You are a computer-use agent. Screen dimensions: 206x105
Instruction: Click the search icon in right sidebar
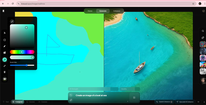(x=203, y=31)
